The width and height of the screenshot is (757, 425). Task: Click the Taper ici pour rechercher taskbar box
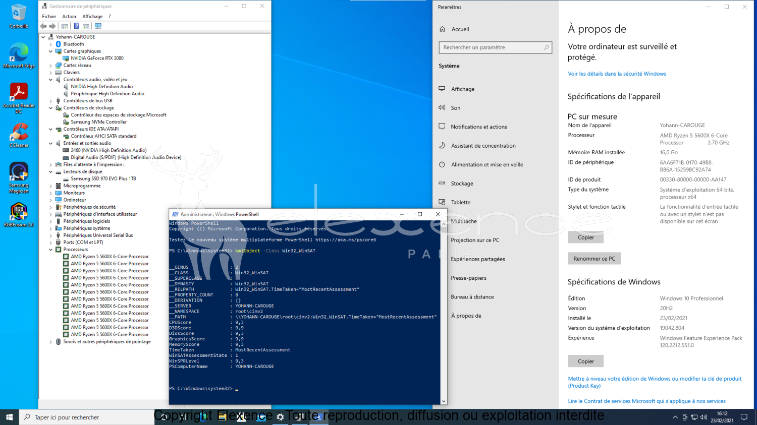87,417
